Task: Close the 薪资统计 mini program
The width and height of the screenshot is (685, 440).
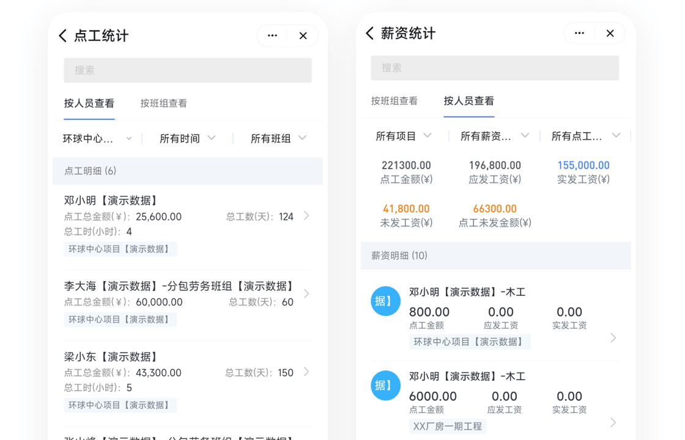Action: pyautogui.click(x=610, y=34)
